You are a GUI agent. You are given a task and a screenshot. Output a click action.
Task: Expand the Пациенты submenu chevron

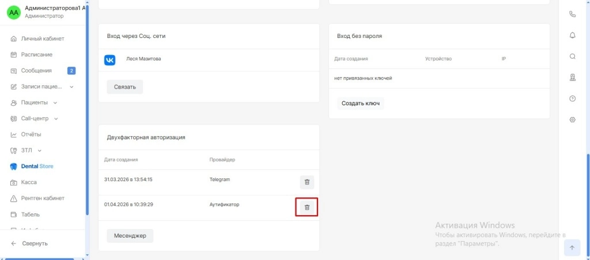(x=55, y=103)
